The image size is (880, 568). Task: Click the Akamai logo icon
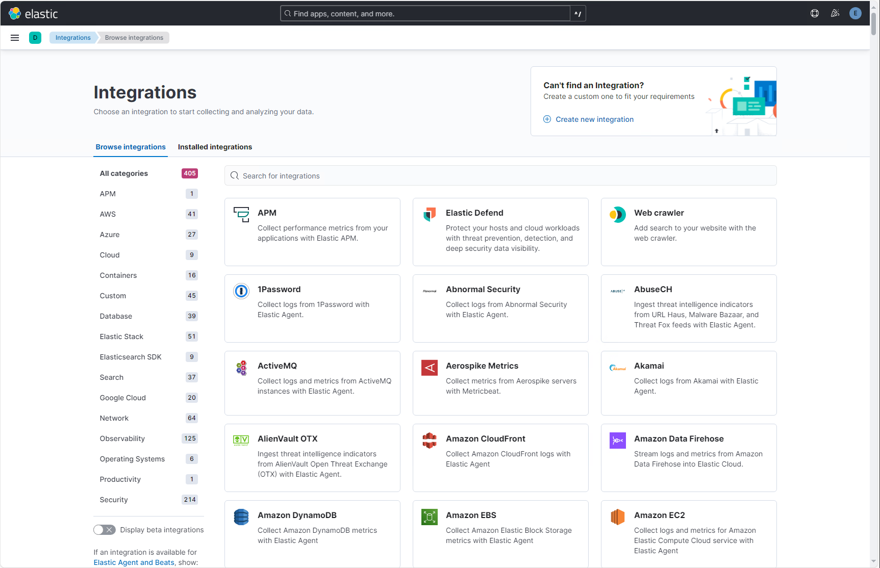[618, 367]
